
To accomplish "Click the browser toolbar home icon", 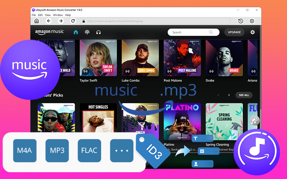I will [x=37, y=21].
